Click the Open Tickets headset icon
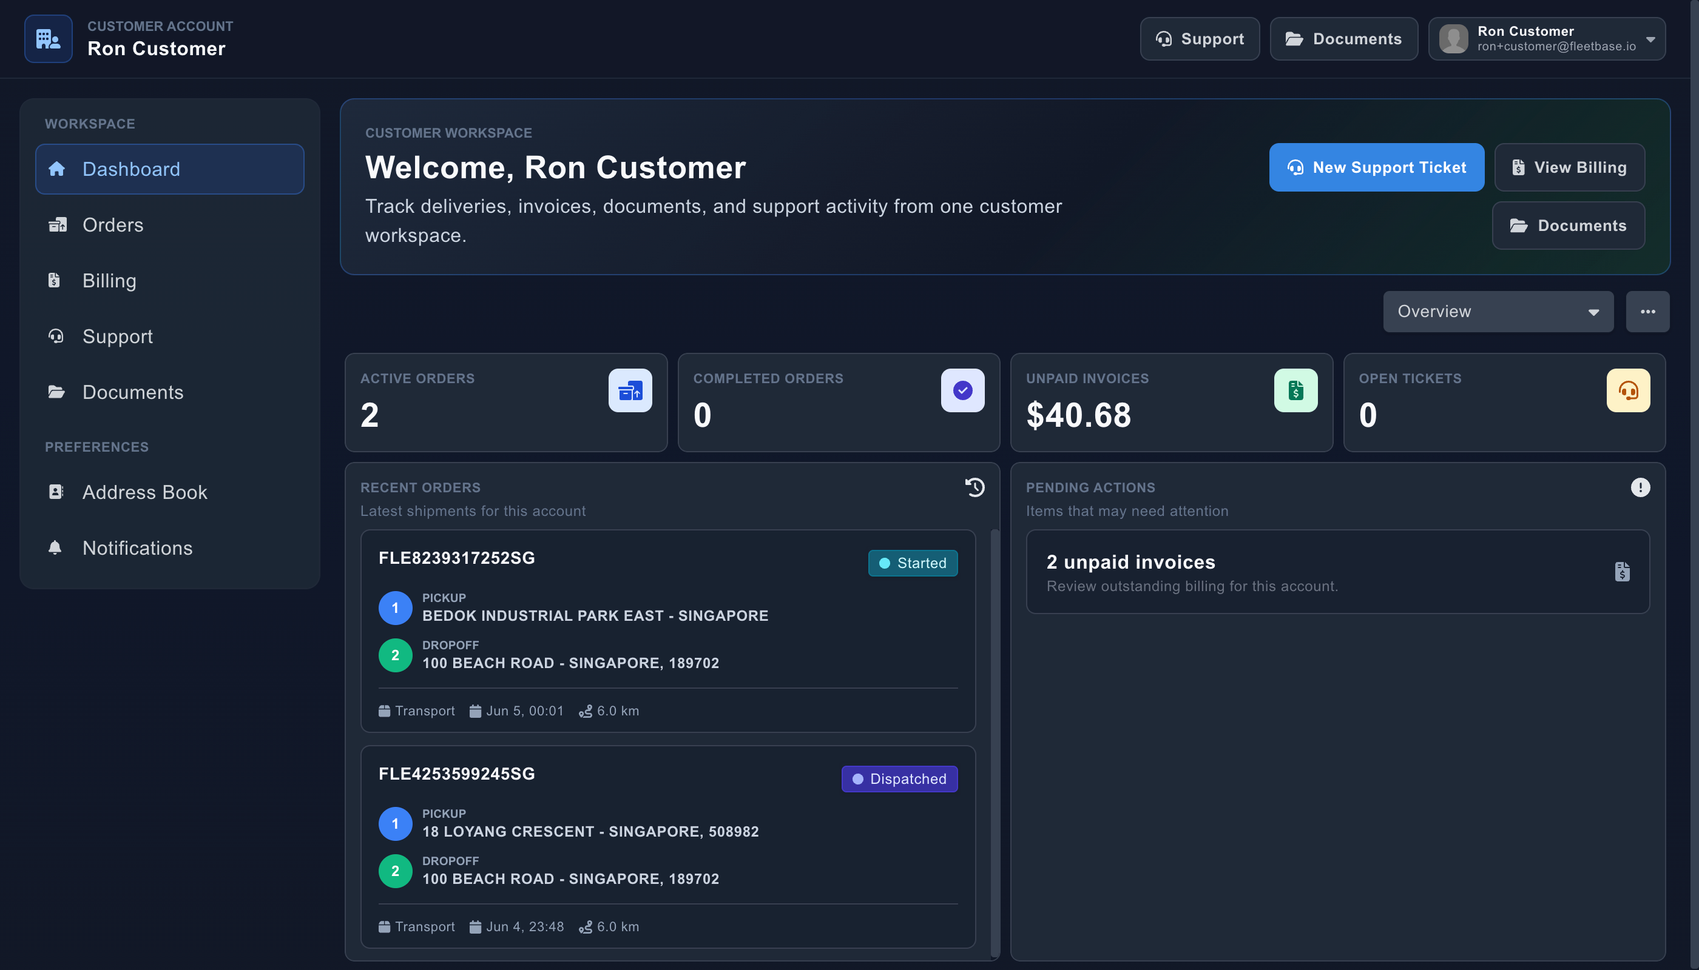This screenshot has width=1699, height=970. point(1627,390)
